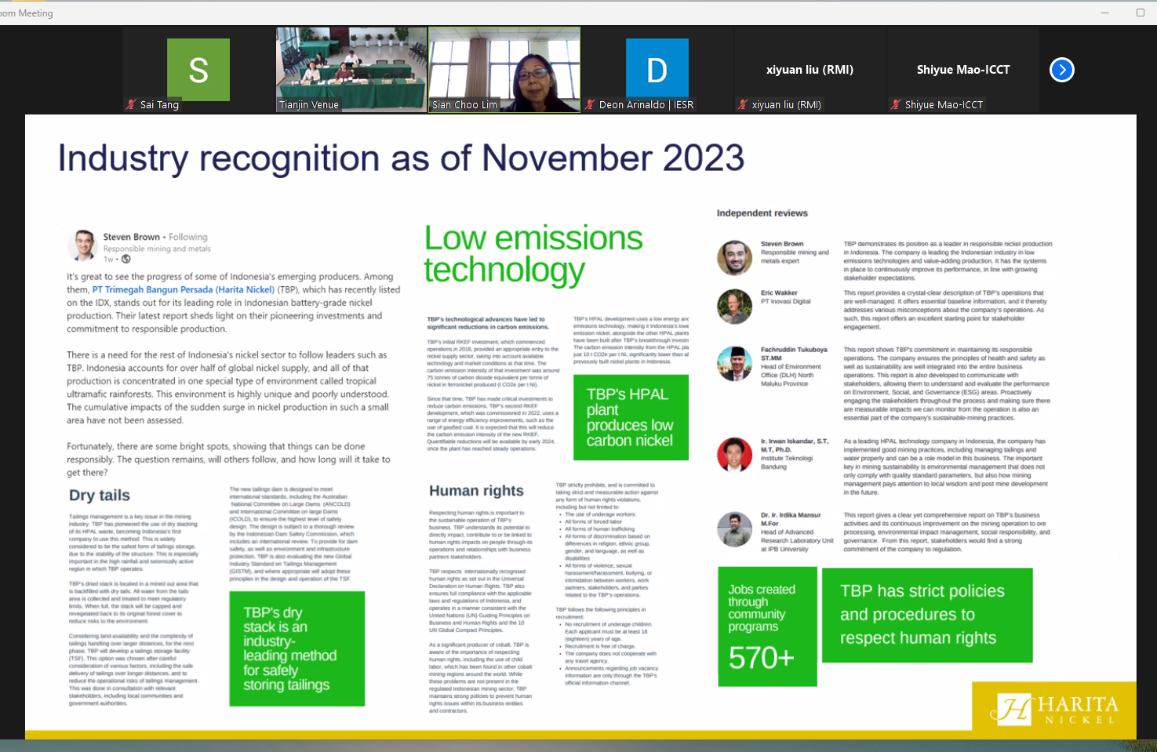Image resolution: width=1157 pixels, height=752 pixels.
Task: Click the Harita Nickel logo on slide
Action: click(x=1054, y=709)
